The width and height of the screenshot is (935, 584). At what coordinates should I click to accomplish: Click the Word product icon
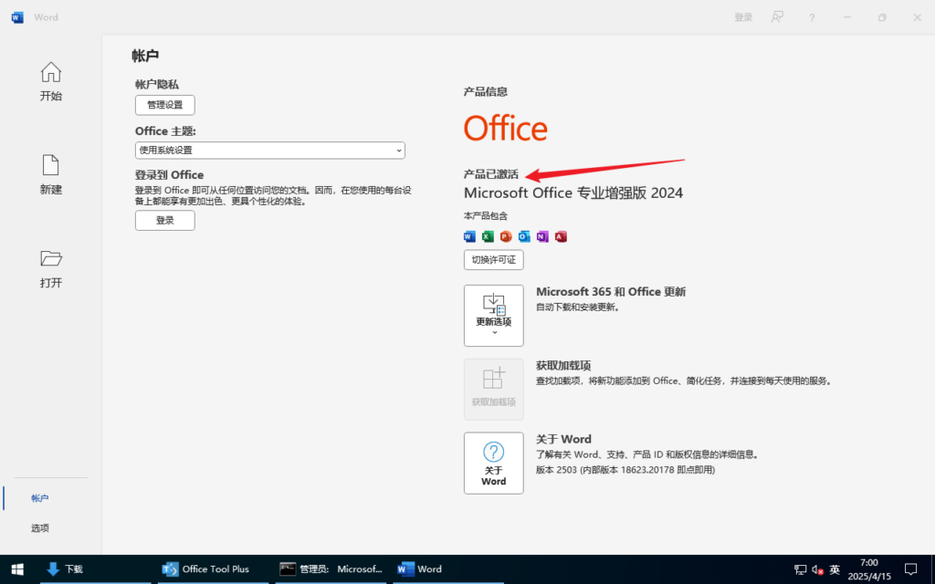pyautogui.click(x=470, y=236)
